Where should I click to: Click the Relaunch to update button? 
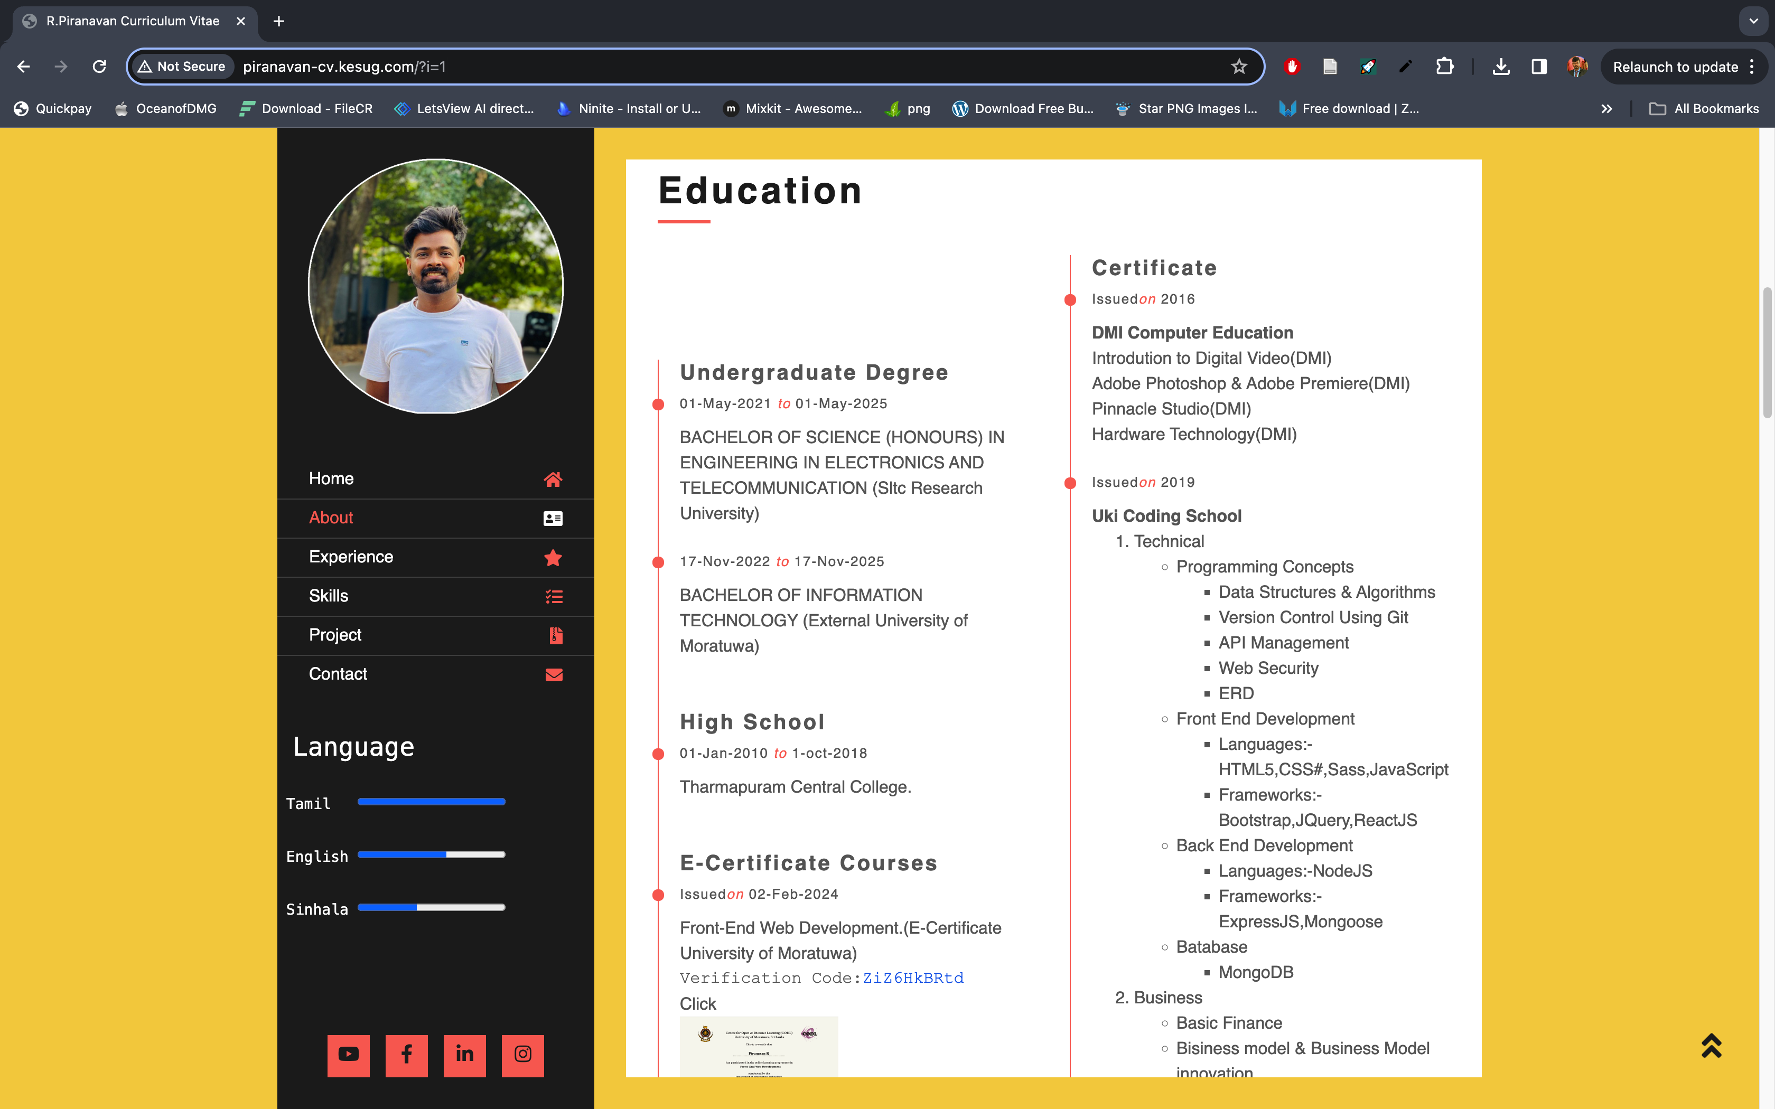pyautogui.click(x=1675, y=67)
